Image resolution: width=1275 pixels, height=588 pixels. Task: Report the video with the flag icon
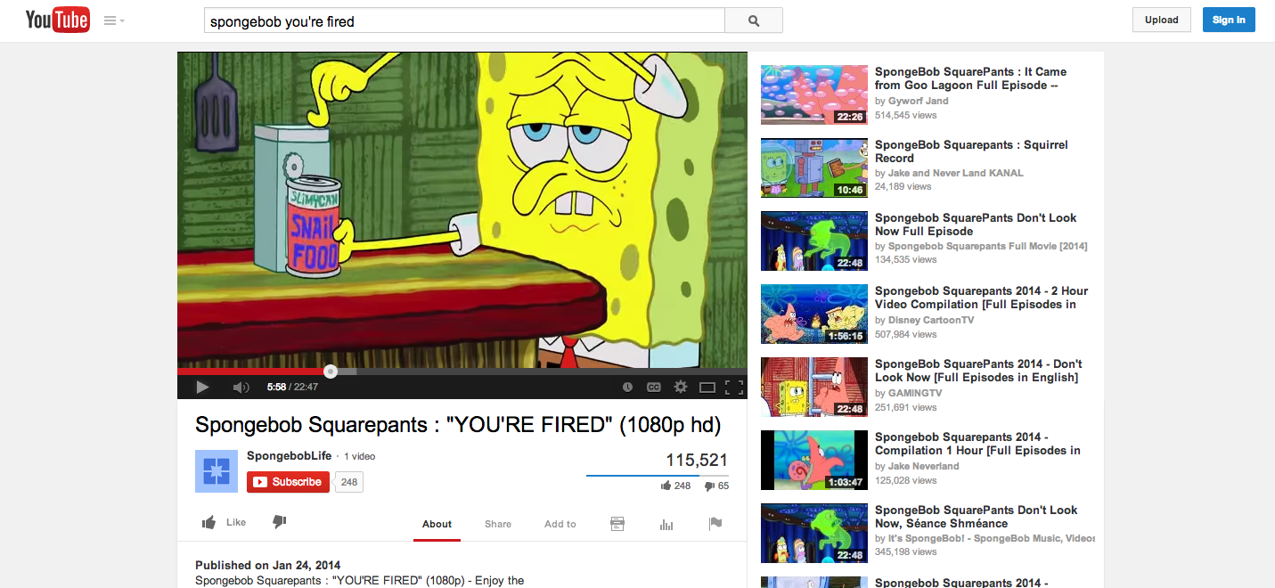click(x=715, y=524)
